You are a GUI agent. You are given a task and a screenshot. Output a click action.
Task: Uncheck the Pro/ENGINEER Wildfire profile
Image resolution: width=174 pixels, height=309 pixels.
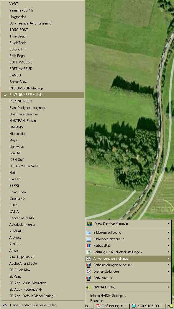(x=43, y=95)
